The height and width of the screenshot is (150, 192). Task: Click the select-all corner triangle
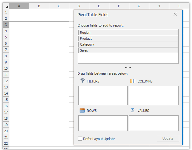click(6, 6)
